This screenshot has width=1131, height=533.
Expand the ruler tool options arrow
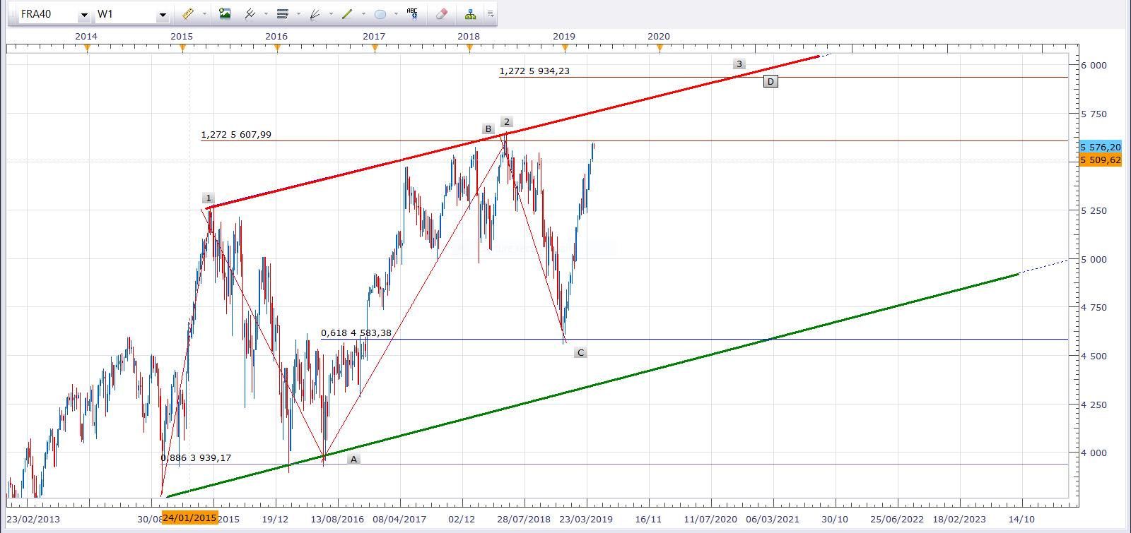[x=204, y=13]
